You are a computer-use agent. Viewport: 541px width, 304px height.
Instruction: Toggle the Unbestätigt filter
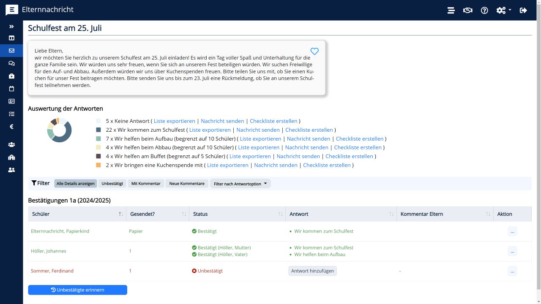pyautogui.click(x=112, y=184)
